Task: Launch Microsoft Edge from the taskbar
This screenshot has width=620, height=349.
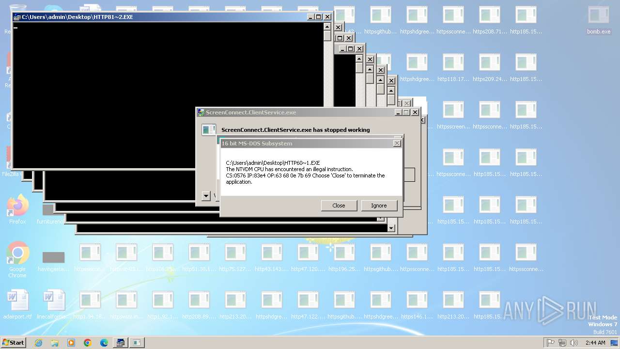Action: click(104, 343)
